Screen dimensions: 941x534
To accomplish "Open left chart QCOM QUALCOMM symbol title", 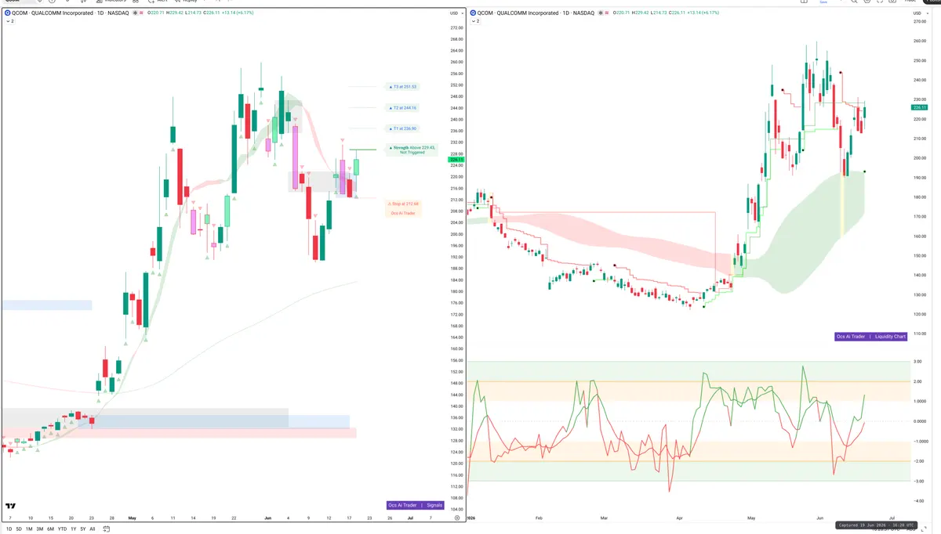I will coord(70,13).
